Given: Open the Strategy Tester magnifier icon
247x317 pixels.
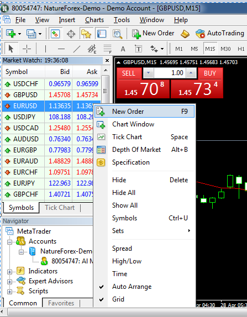Looking at the screenshot, I should [117, 34].
